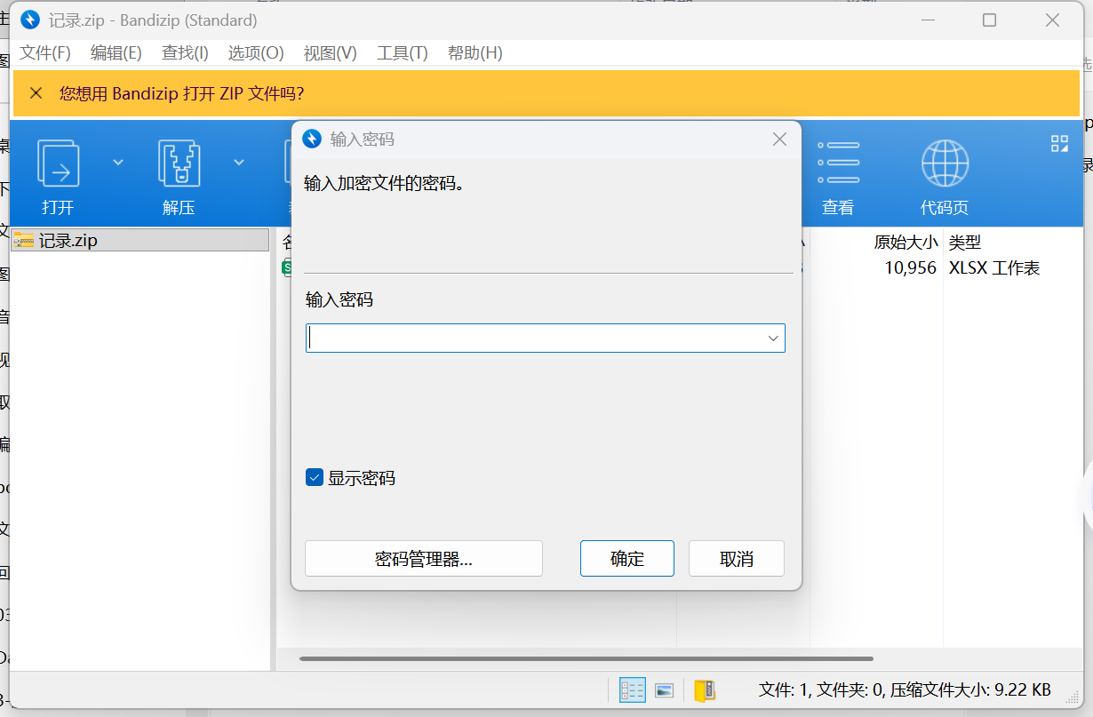Open 密码管理器... button
1093x717 pixels.
pyautogui.click(x=424, y=559)
